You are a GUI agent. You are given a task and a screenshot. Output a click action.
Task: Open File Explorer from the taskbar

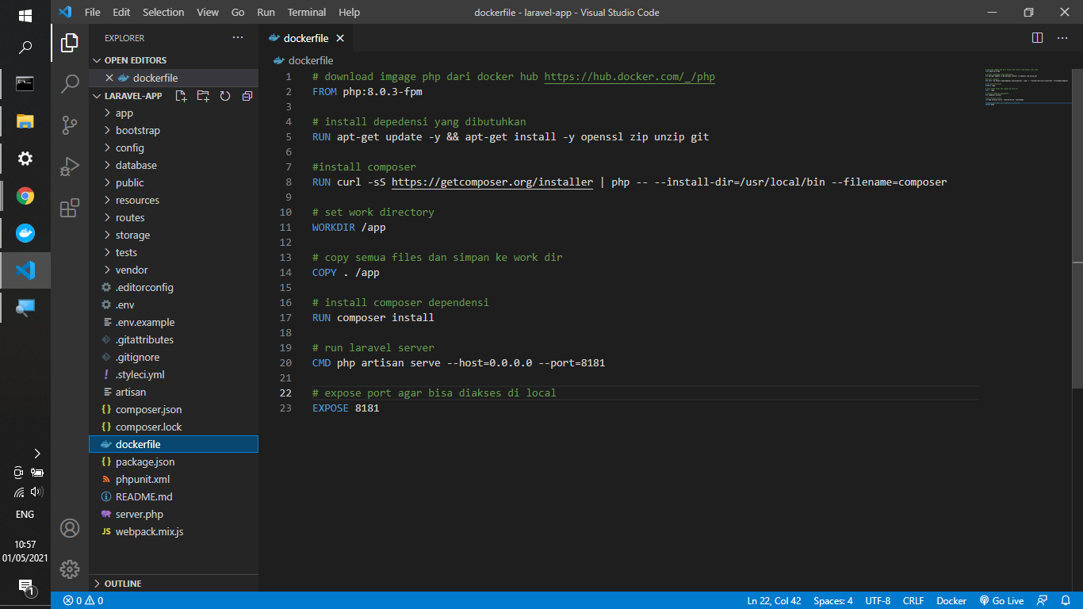tap(25, 121)
